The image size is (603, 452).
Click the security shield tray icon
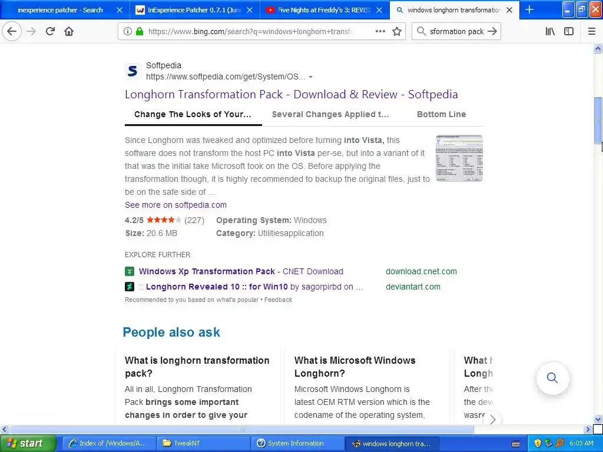538,443
